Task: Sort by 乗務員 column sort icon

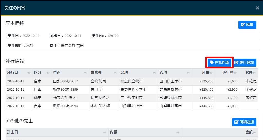Action: [116, 73]
